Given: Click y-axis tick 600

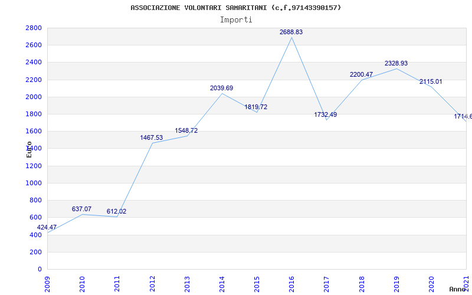Looking at the screenshot, I should coord(35,217).
